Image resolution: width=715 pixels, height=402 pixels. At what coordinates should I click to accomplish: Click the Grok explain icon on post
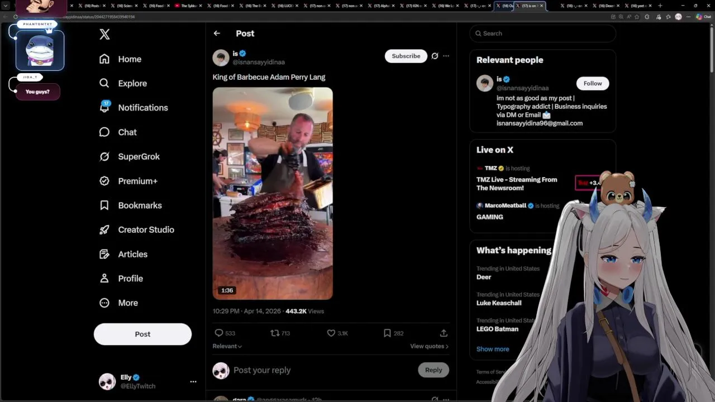point(435,56)
